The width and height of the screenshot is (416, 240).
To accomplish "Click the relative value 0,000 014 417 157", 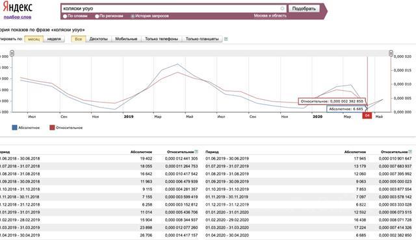I will tap(181, 235).
